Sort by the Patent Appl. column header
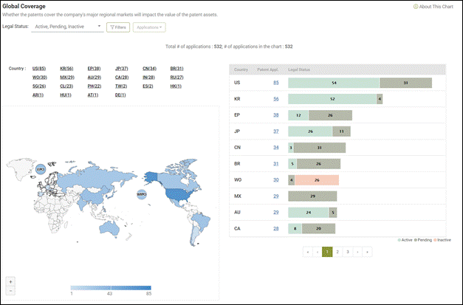 pyautogui.click(x=267, y=69)
